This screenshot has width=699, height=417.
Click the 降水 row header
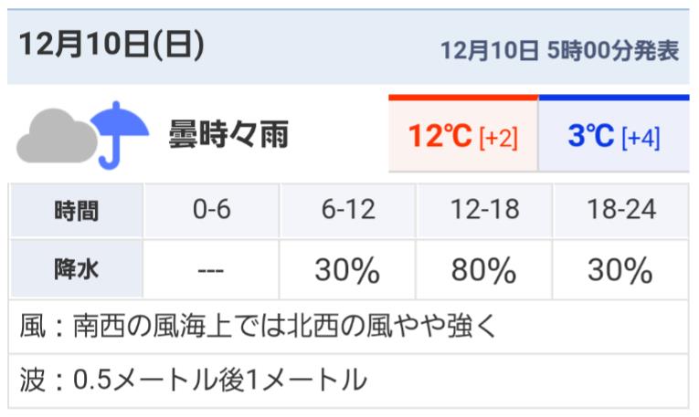76,269
